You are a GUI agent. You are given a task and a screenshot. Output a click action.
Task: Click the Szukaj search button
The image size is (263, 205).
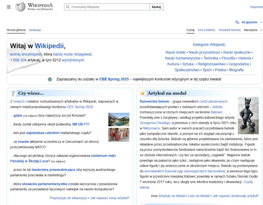156,7
